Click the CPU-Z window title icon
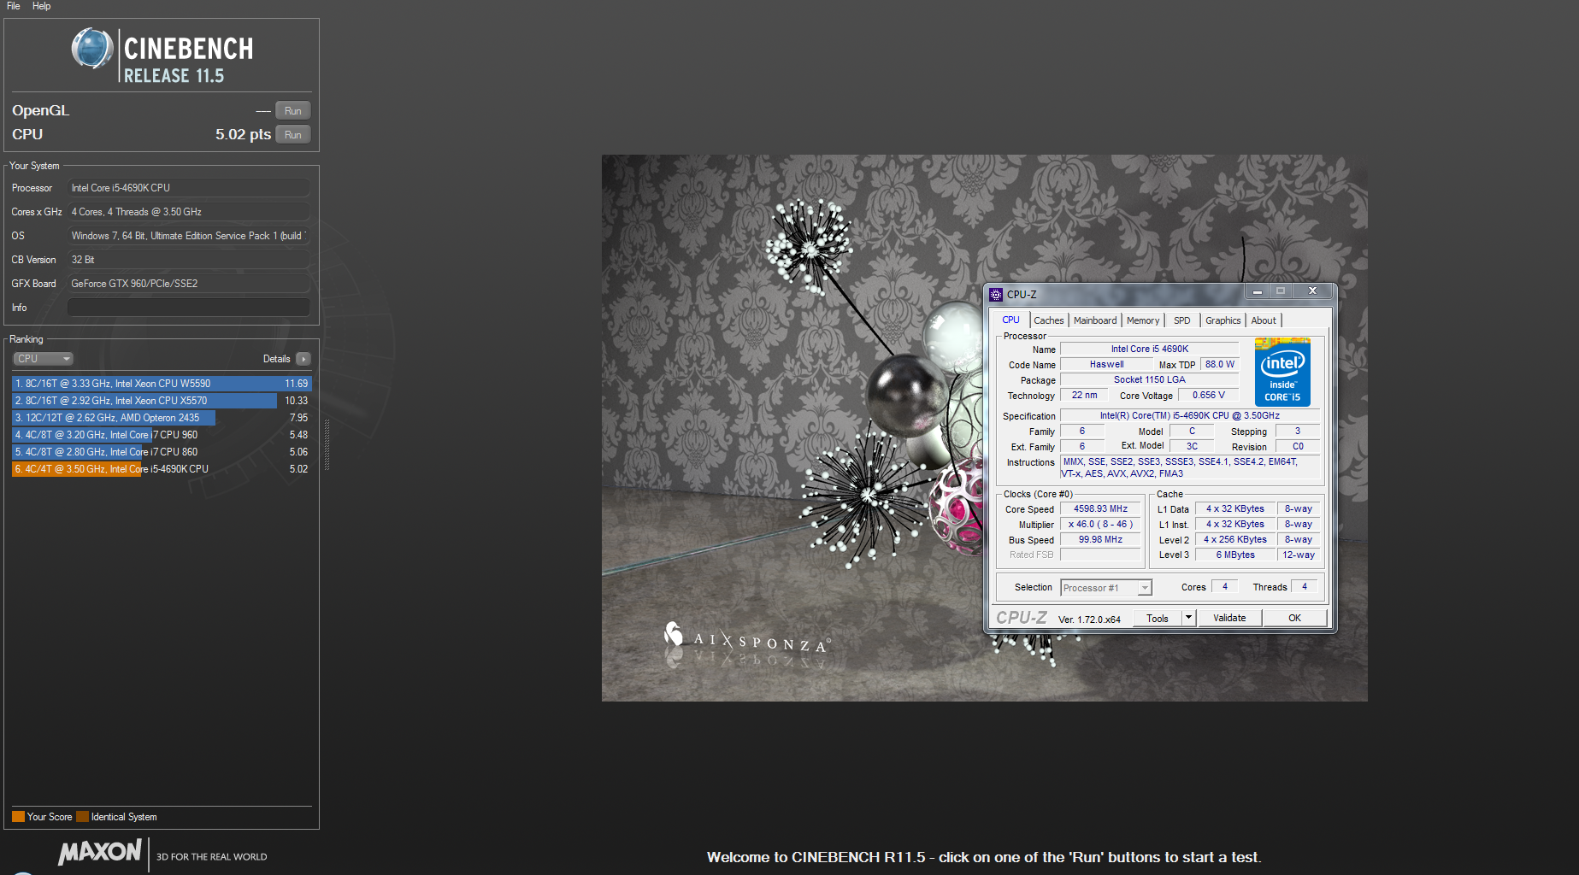Image resolution: width=1579 pixels, height=875 pixels. [x=996, y=295]
